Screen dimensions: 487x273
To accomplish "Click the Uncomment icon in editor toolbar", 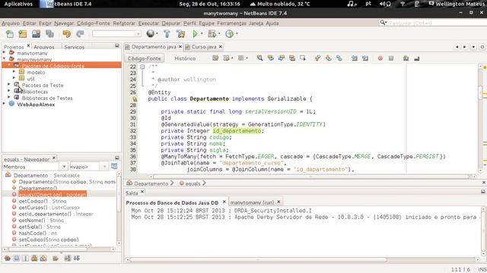I will (417, 58).
